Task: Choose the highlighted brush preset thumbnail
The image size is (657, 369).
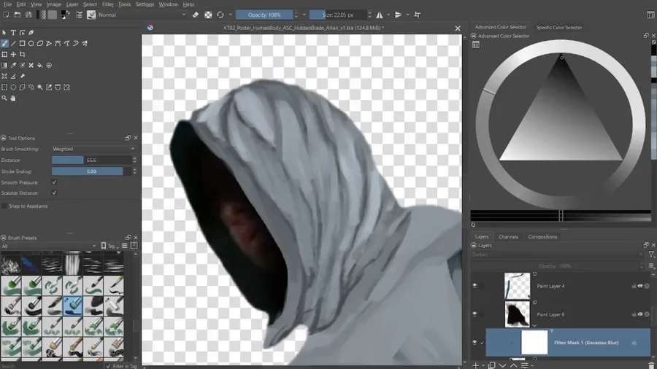Action: click(73, 306)
